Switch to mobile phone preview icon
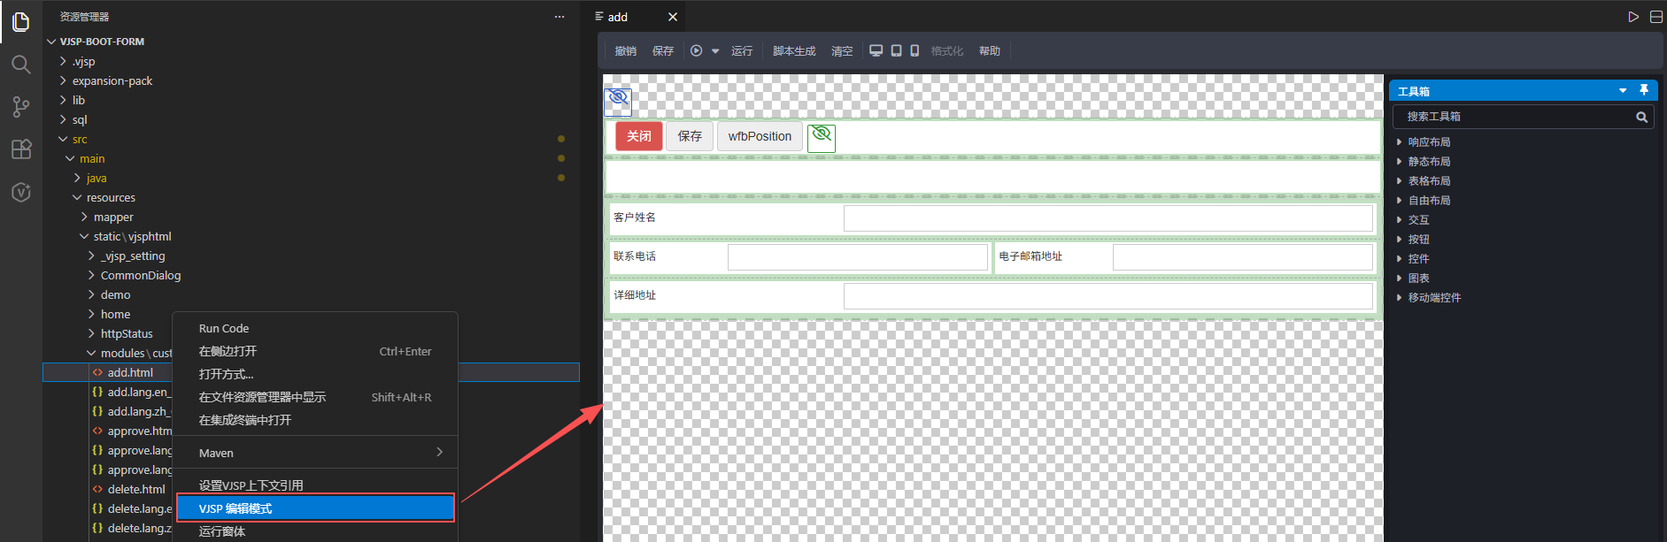Screen dimensions: 1667x542 coord(915,50)
